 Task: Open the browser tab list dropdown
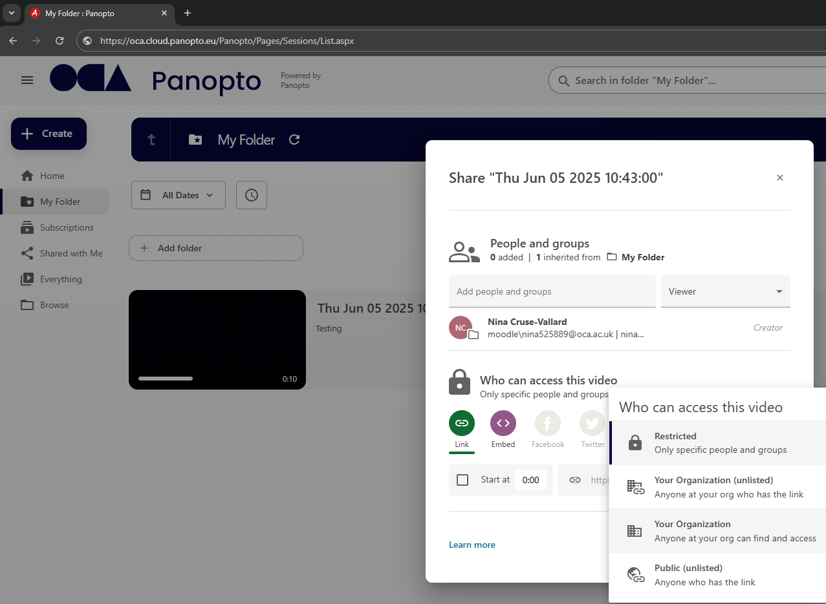(x=11, y=13)
